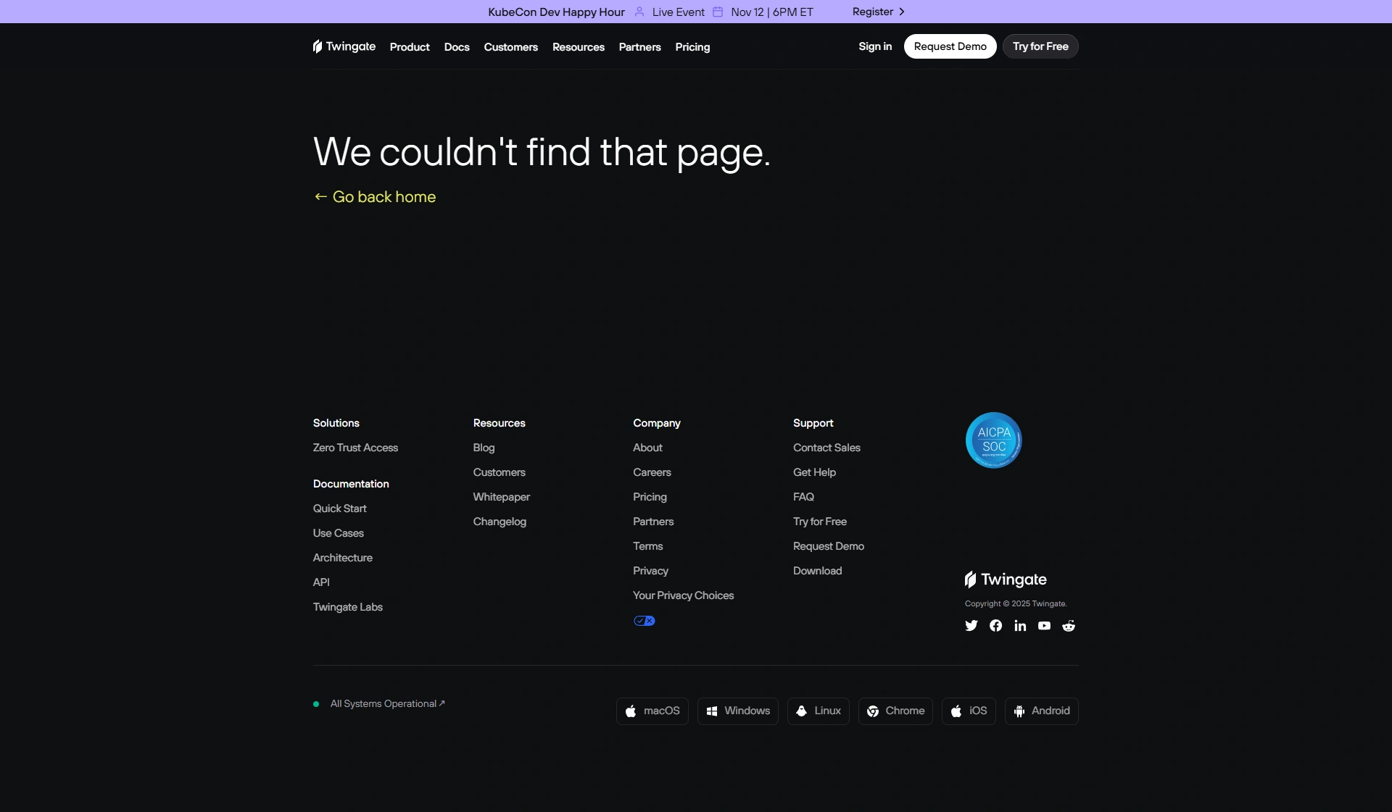
Task: Click the Request Demo button
Action: click(950, 46)
